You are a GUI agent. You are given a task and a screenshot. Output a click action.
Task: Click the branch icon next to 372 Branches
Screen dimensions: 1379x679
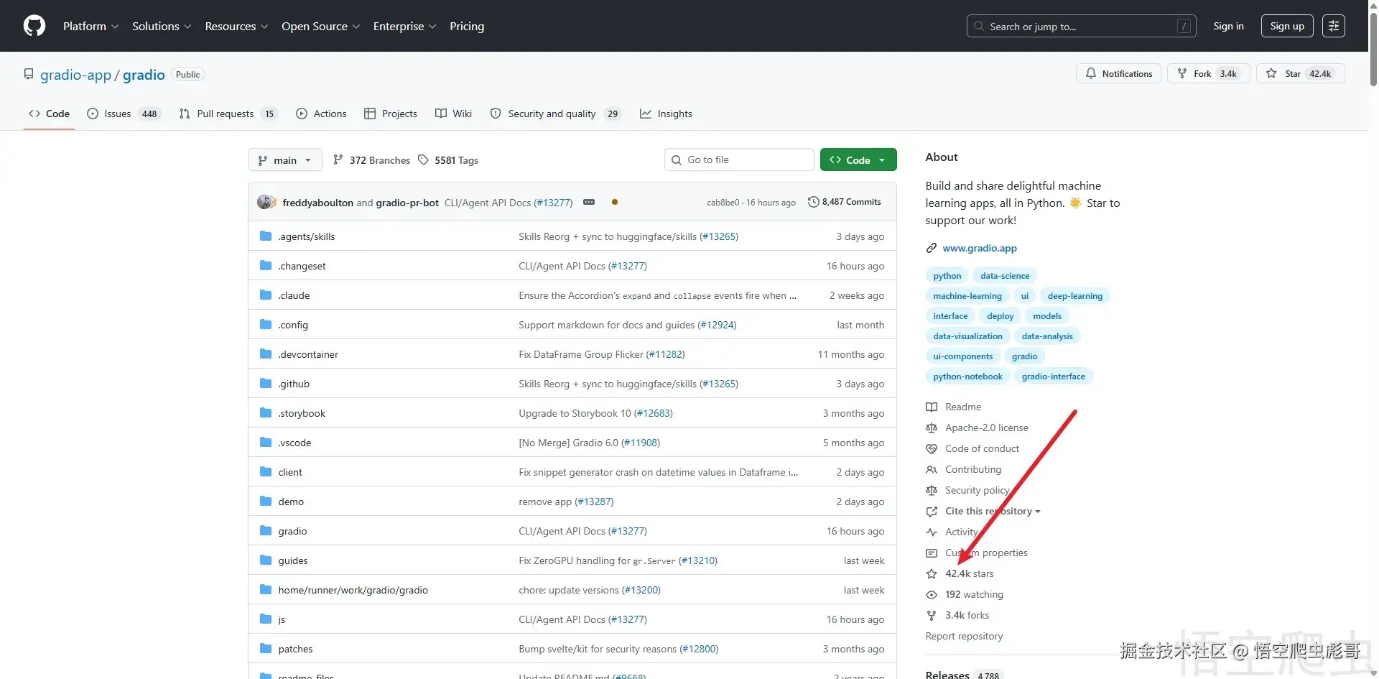338,160
